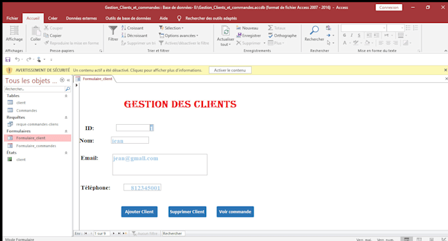The height and width of the screenshot is (241, 448).
Task: Click the Email field with jean@gmail.com
Action: pyautogui.click(x=159, y=164)
